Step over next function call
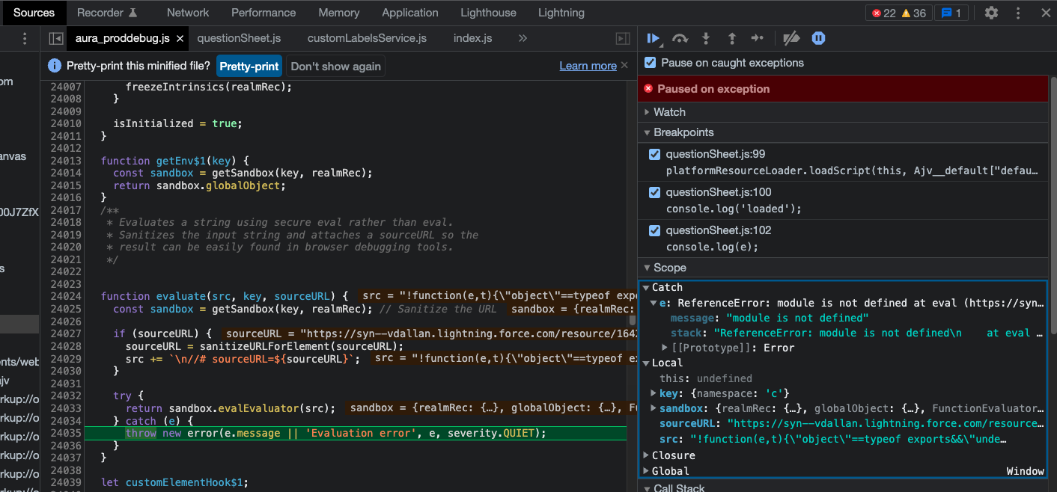Screen dimensions: 1057x492 [680, 38]
